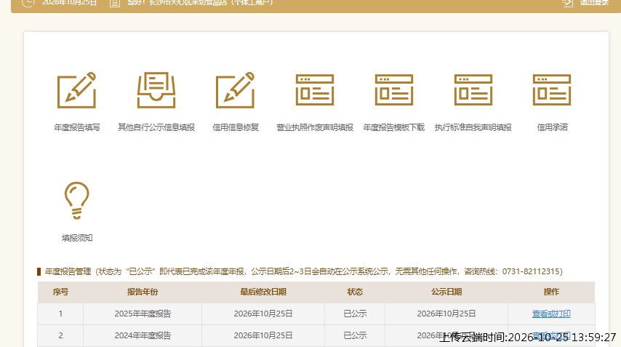Click the 操作 column header

[x=551, y=292]
